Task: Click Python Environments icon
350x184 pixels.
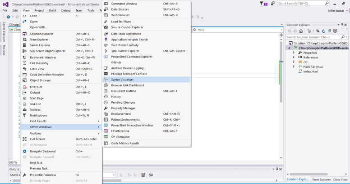Action: [x=106, y=119]
